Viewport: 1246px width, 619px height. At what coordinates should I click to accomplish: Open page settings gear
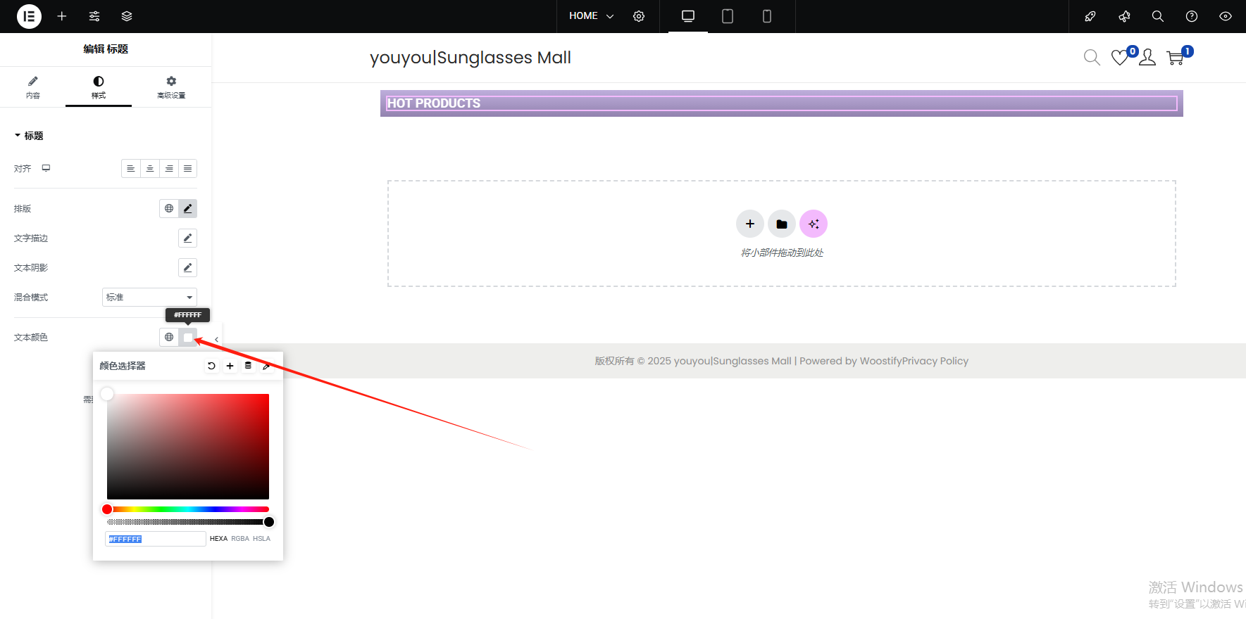(639, 16)
